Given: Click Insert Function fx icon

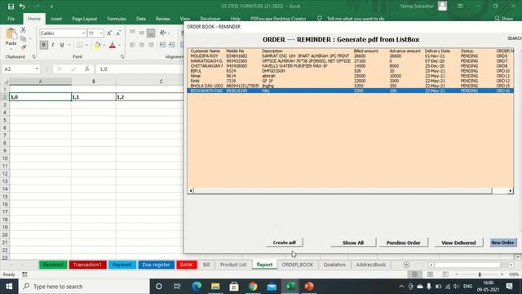Looking at the screenshot, I should click(x=87, y=69).
